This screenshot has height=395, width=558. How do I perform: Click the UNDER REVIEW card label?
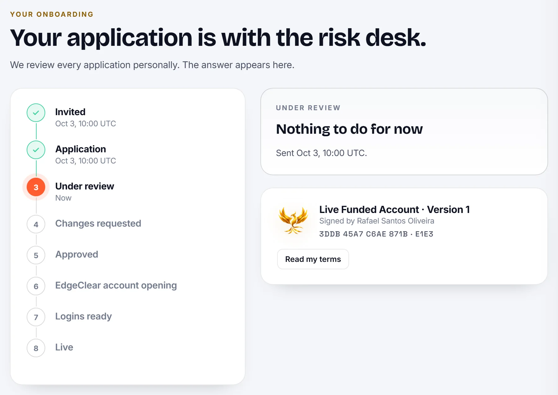(x=308, y=108)
